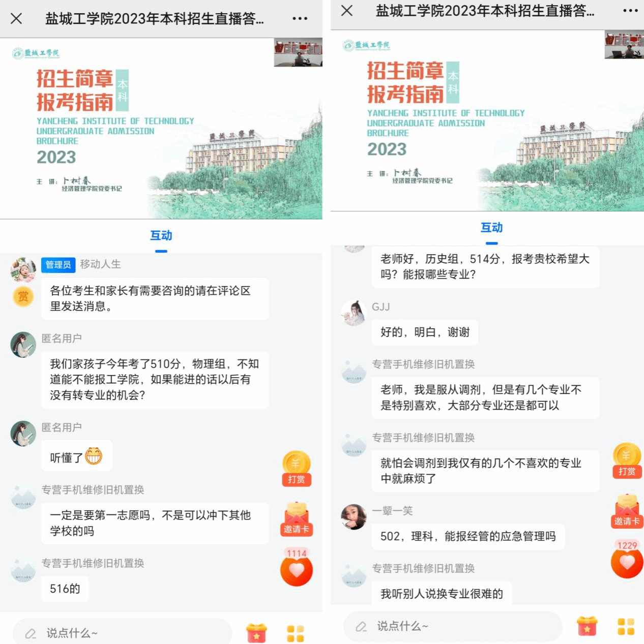Open the yellow grid menu in left bottom bar
644x644 pixels.
tap(296, 634)
